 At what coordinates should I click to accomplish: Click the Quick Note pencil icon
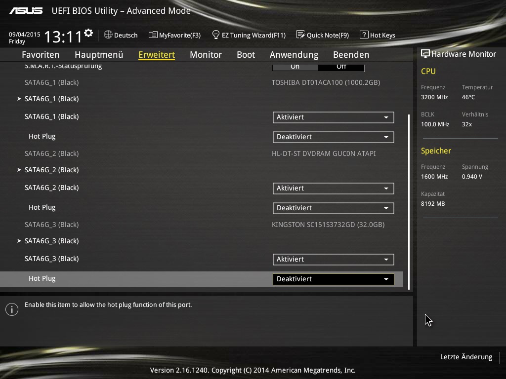tap(300, 35)
